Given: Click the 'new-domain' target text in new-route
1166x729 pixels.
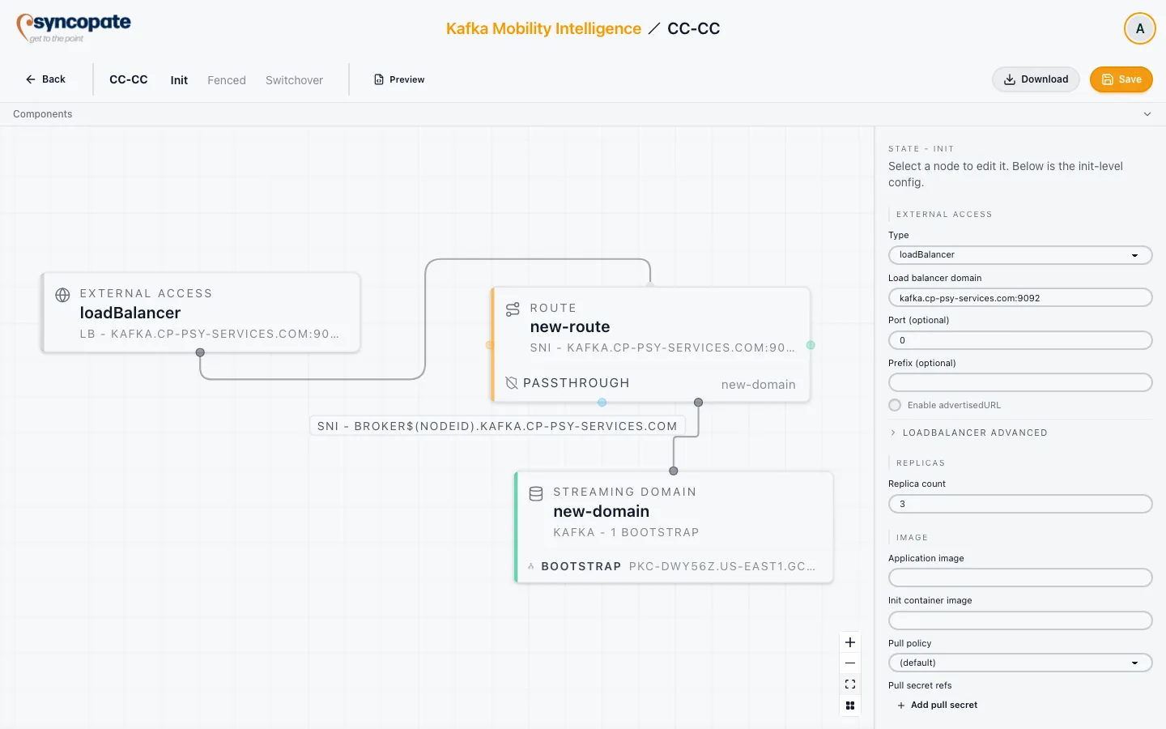Looking at the screenshot, I should (x=759, y=385).
